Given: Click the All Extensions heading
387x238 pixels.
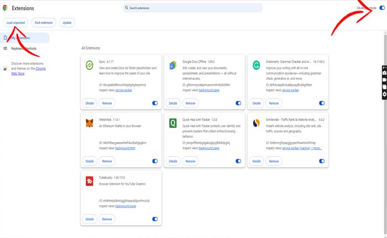Looking at the screenshot, I should click(91, 48).
